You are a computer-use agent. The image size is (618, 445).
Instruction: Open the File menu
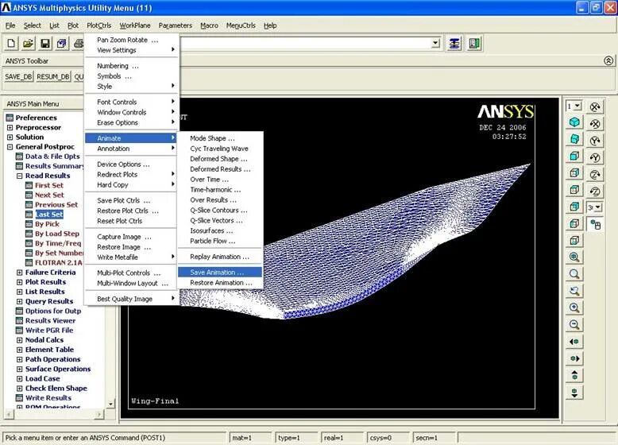pyautogui.click(x=10, y=25)
